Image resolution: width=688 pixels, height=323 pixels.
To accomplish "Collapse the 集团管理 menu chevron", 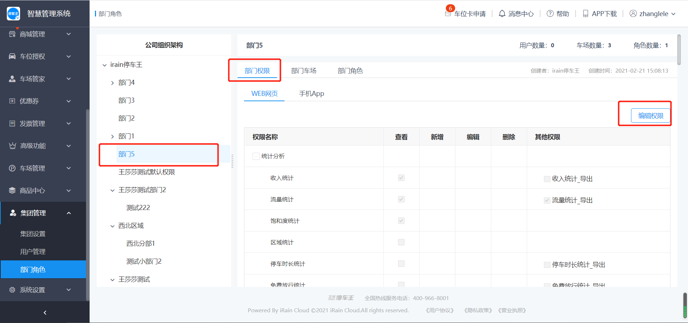I will click(69, 213).
